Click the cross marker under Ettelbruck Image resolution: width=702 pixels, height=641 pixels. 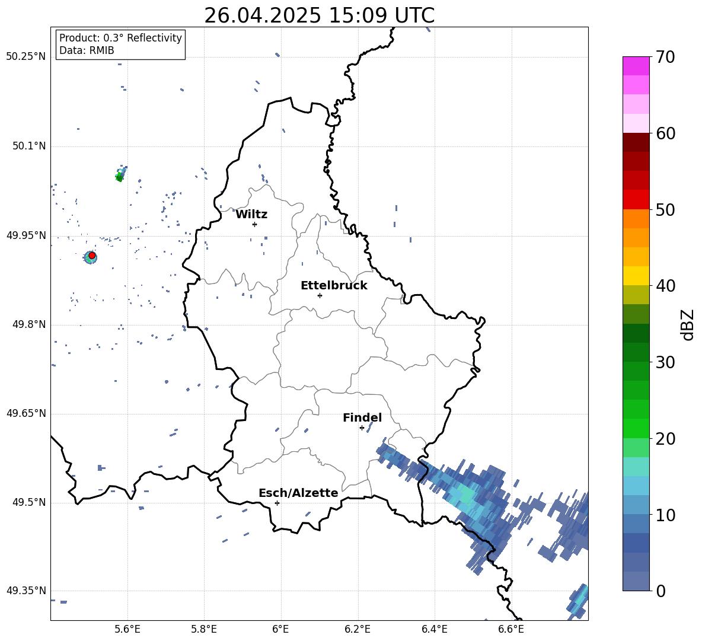click(x=320, y=295)
